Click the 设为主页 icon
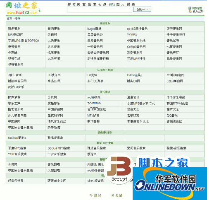Image resolution: width=207 pixels, height=200 pixels. pos(190,12)
